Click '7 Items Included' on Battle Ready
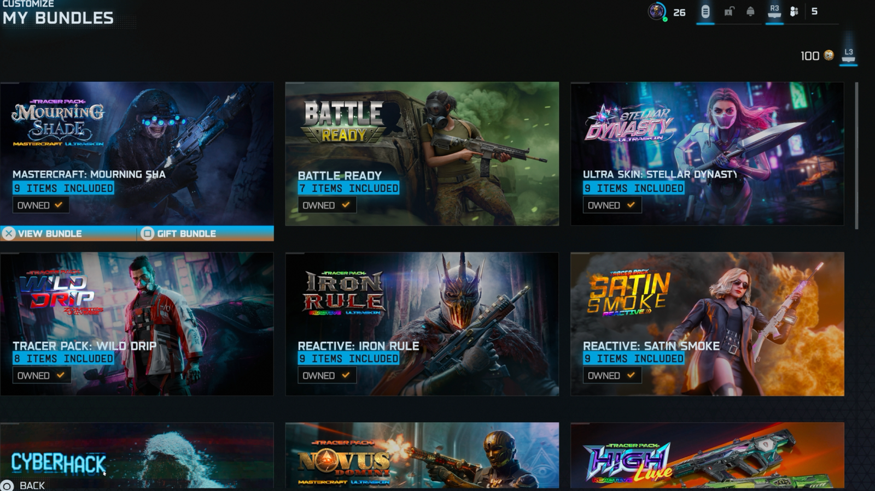The height and width of the screenshot is (491, 875). (x=348, y=188)
